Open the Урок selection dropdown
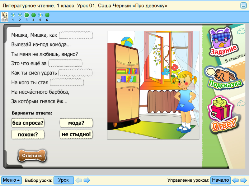Screen dimensions: 249x186 pyautogui.click(x=63, y=180)
